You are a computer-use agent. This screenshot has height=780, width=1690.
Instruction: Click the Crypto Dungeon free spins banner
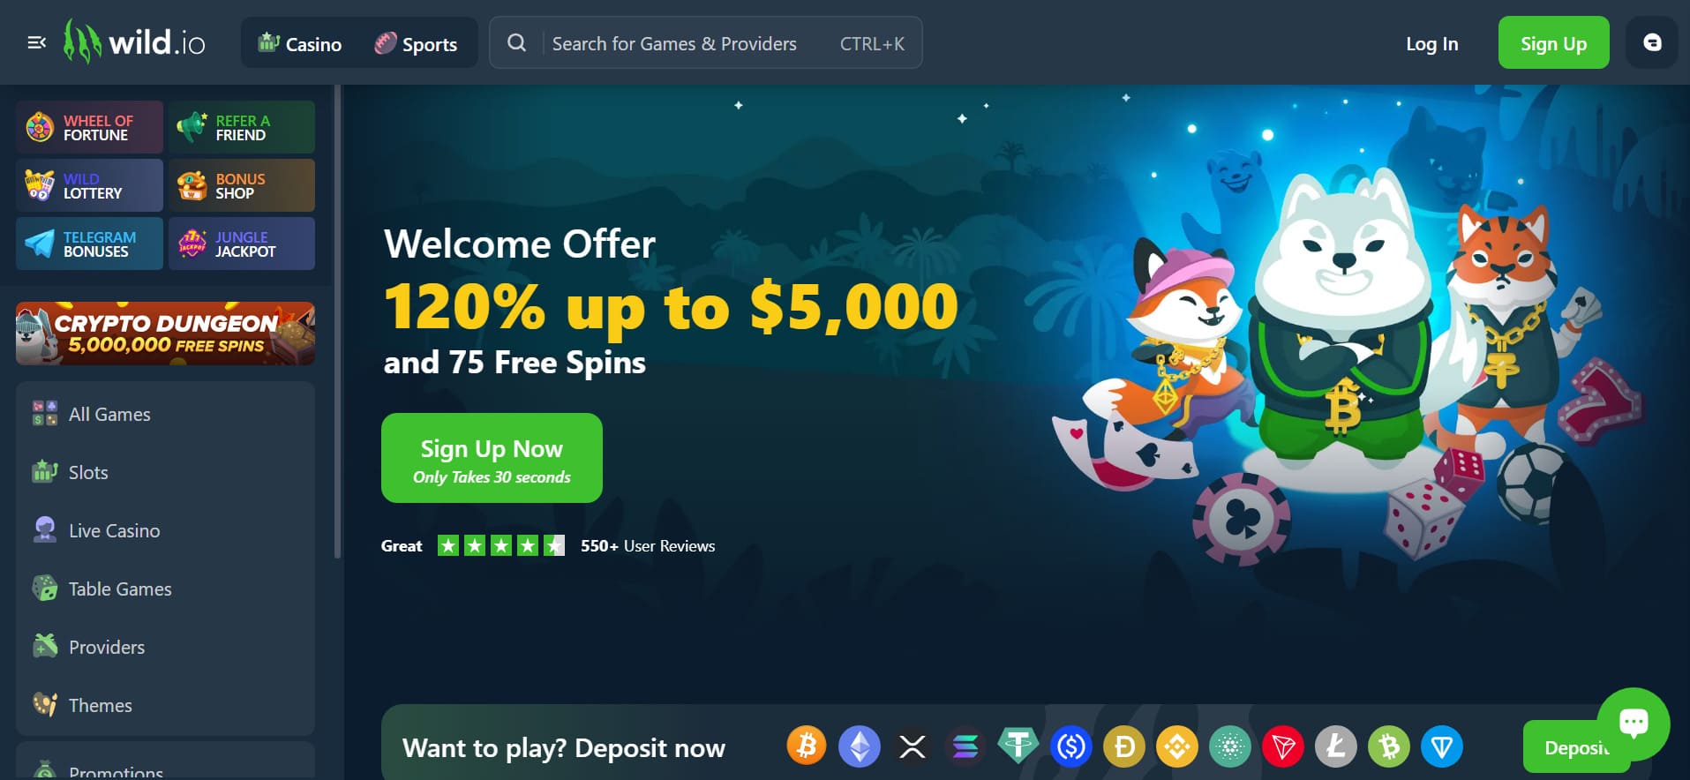[x=165, y=334]
